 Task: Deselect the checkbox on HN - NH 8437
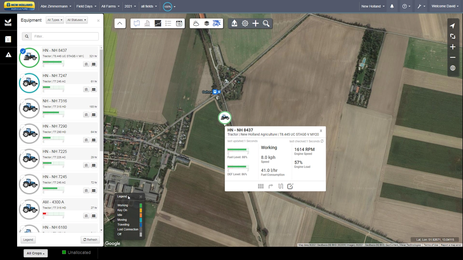pos(22,51)
